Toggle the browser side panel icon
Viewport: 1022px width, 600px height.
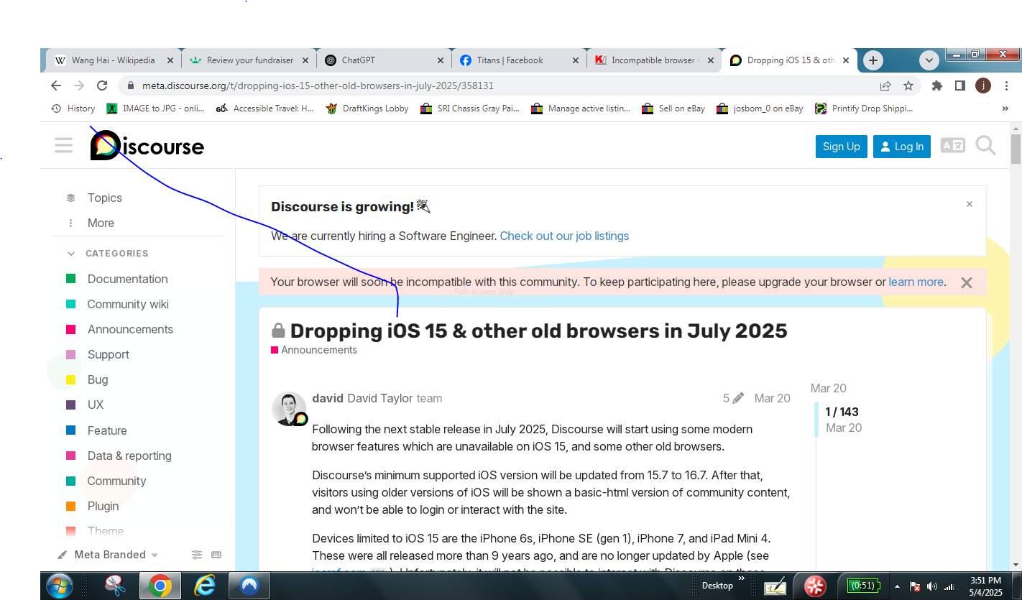pyautogui.click(x=959, y=86)
